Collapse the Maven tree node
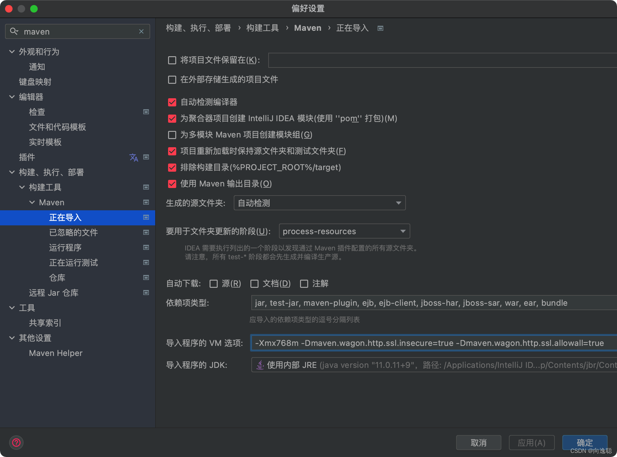617x457 pixels. 32,202
